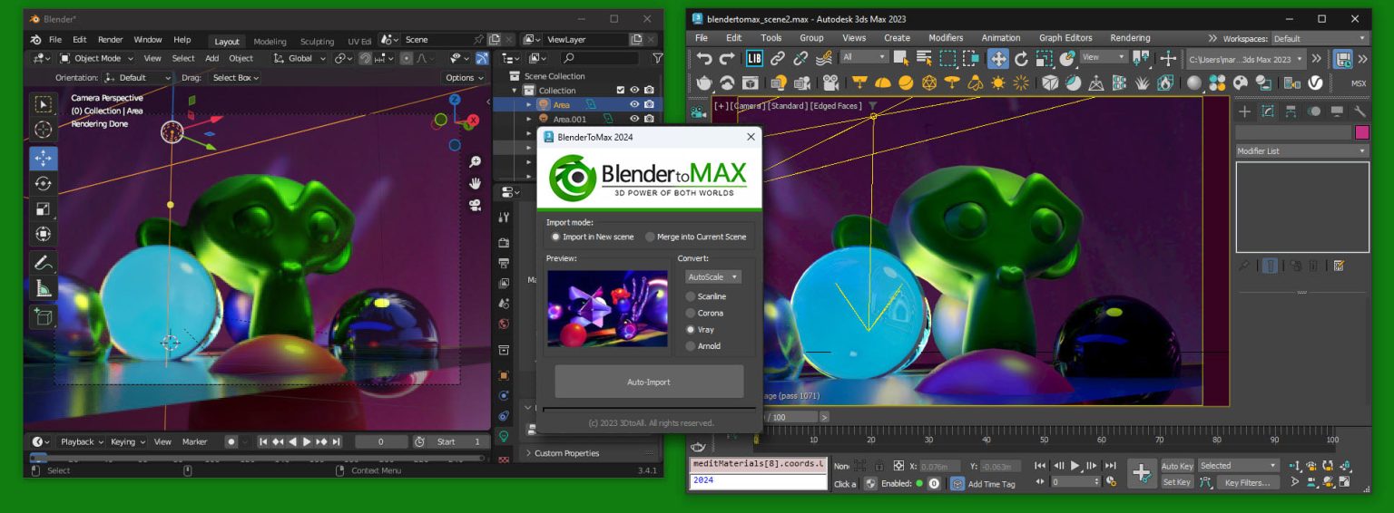The image size is (1394, 513).
Task: Open the Modifiers menu in 3ds Max
Action: point(945,38)
